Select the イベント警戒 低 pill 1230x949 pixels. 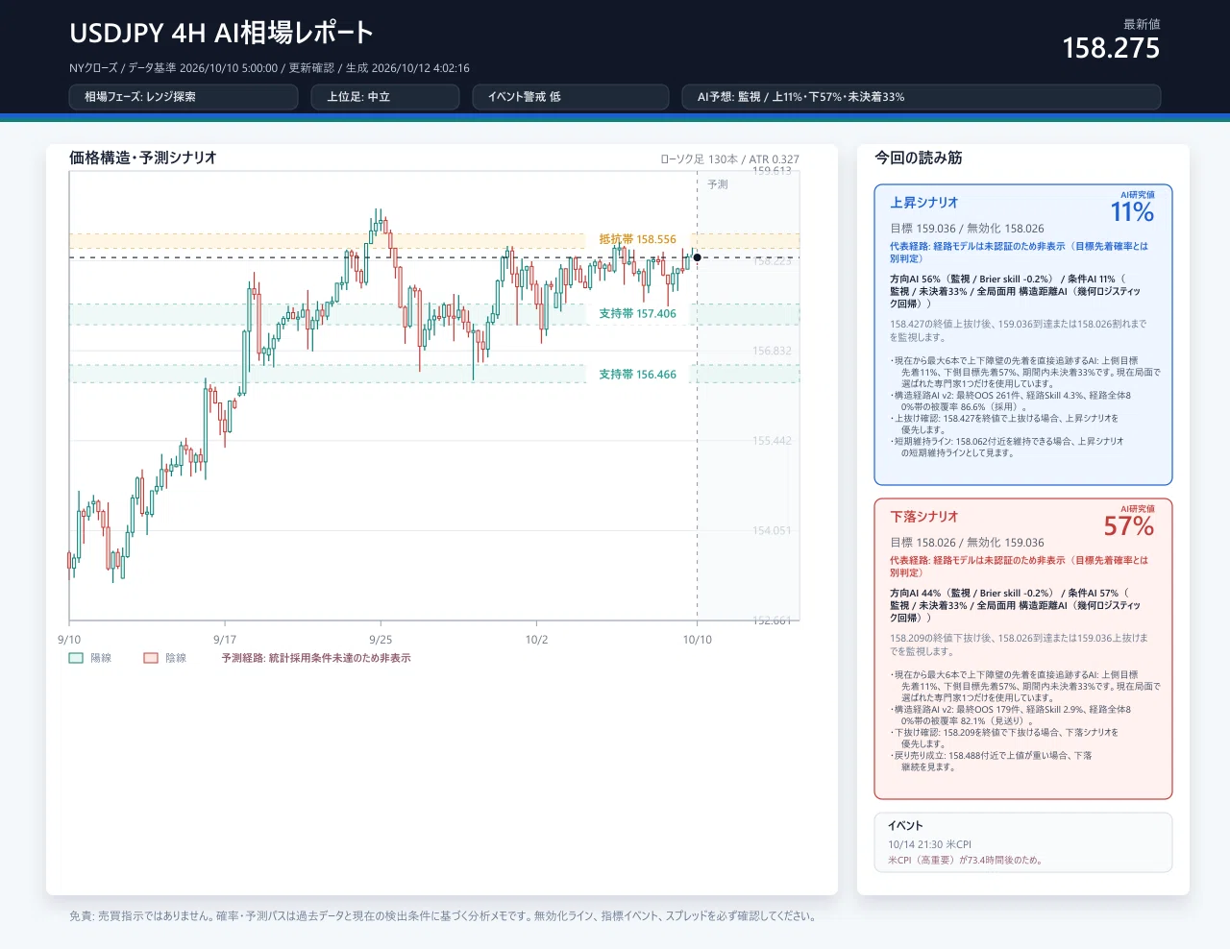click(x=571, y=97)
